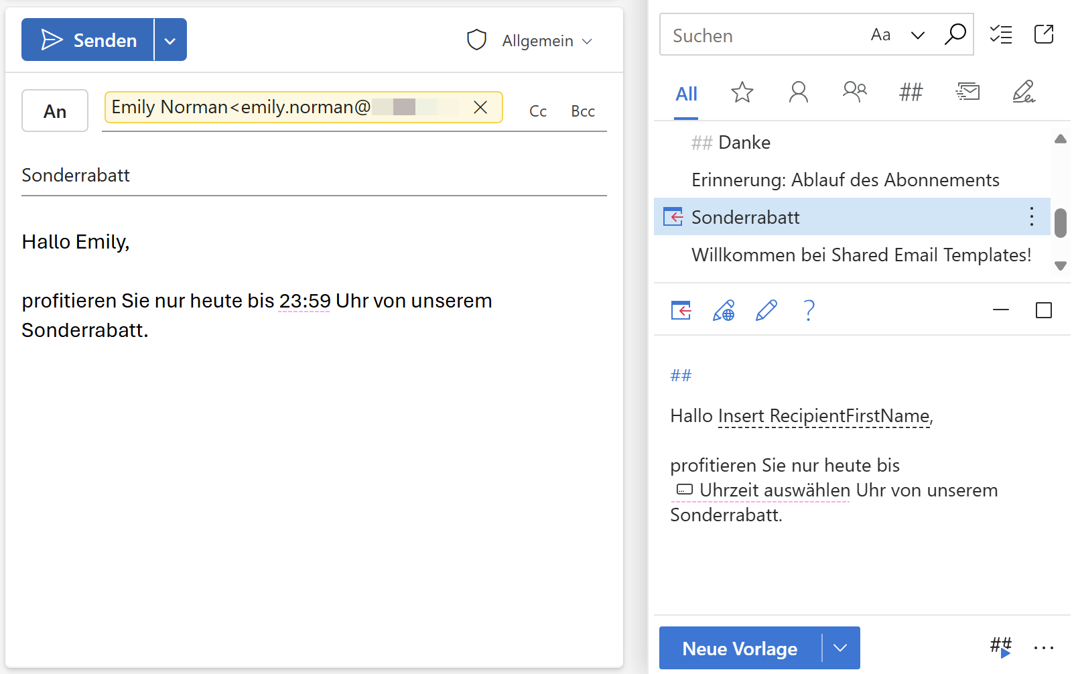Select 'Erinnerung: Ablauf des Abonnements' template

852,180
